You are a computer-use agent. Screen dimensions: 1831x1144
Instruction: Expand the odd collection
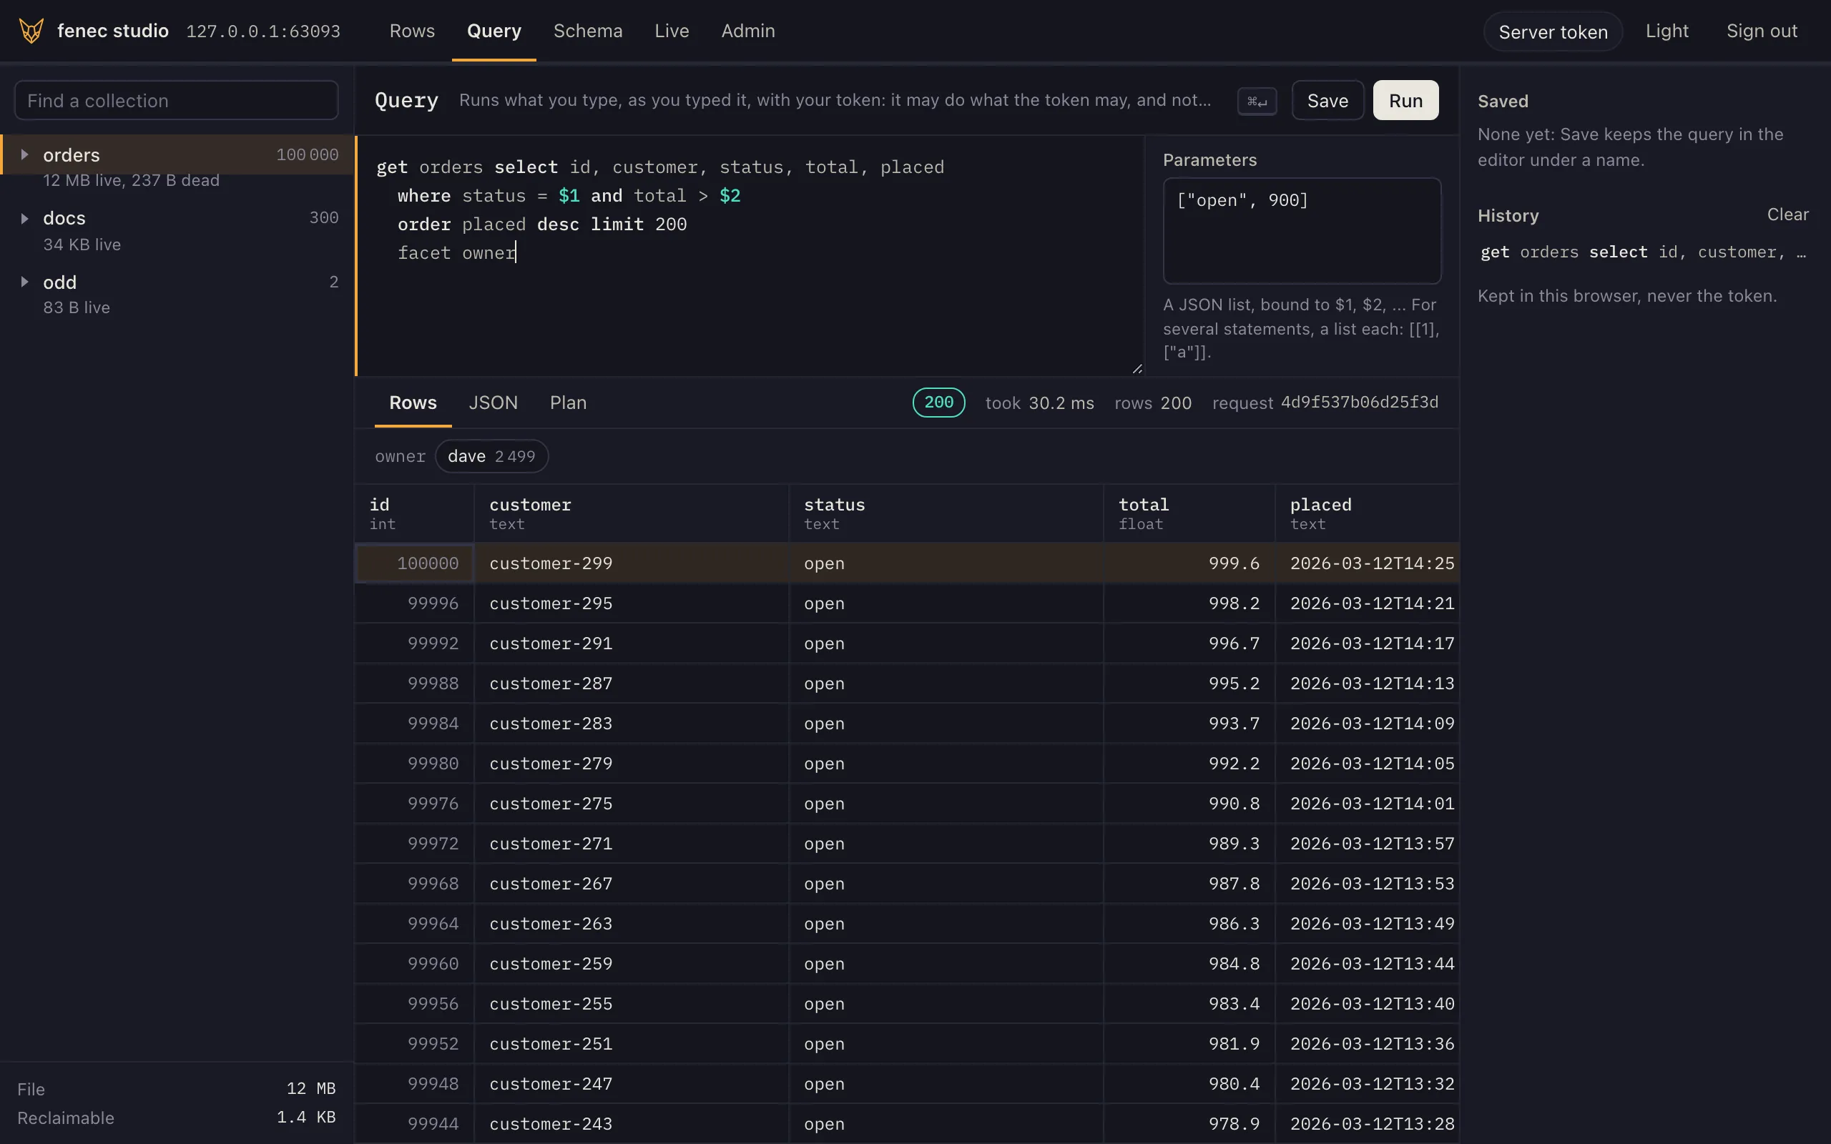(24, 282)
